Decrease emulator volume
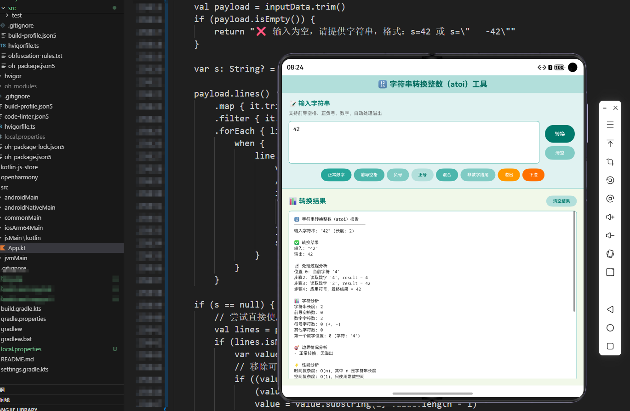This screenshot has height=411, width=630. pyautogui.click(x=610, y=235)
